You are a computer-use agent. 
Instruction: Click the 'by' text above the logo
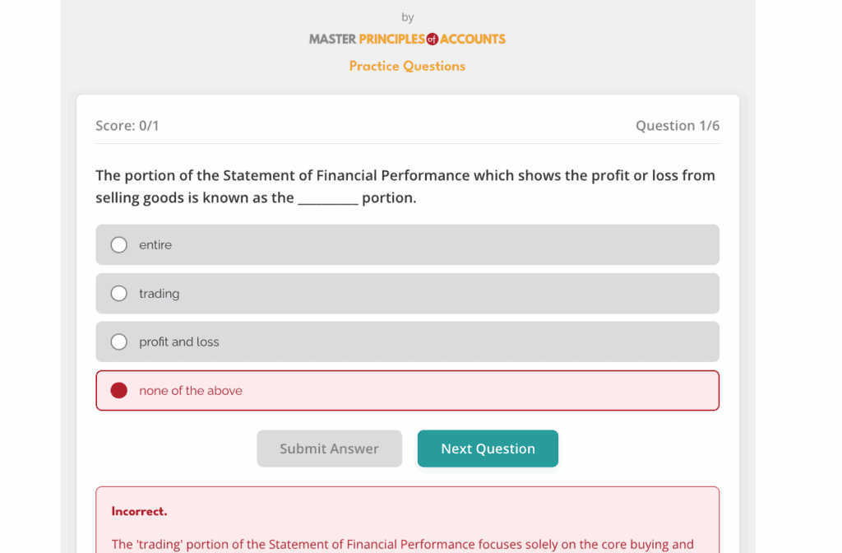[x=408, y=17]
